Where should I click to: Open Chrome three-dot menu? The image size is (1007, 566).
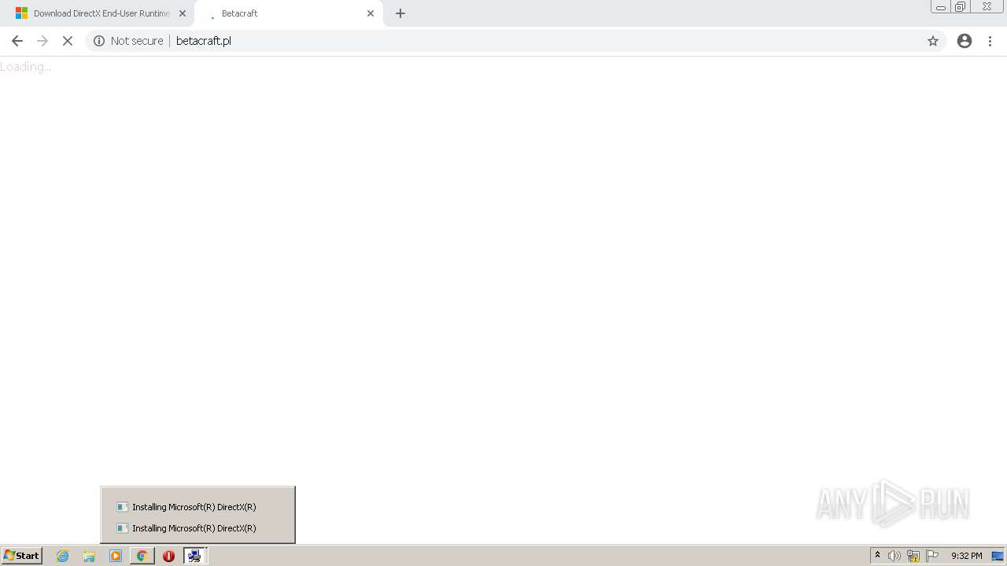[990, 41]
